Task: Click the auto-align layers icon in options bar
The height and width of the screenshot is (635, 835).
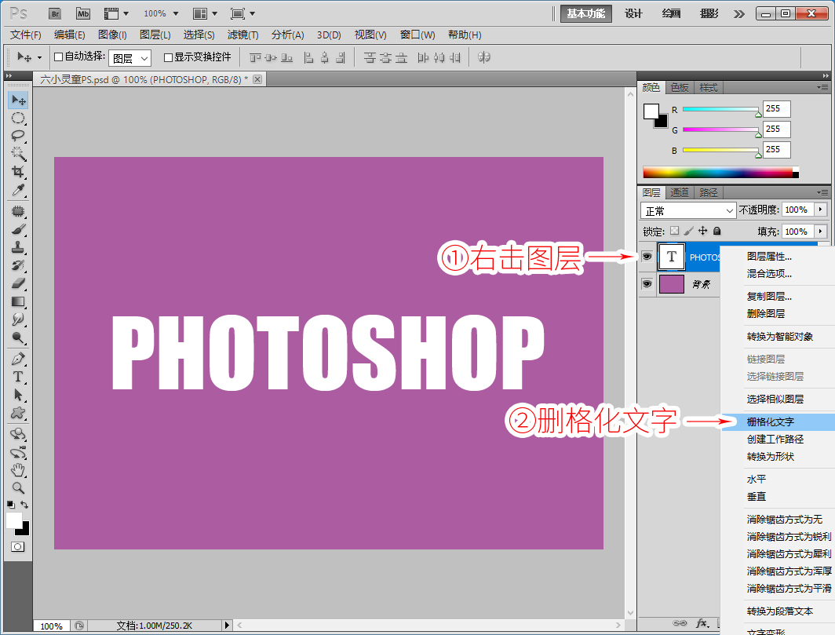Action: coord(483,57)
